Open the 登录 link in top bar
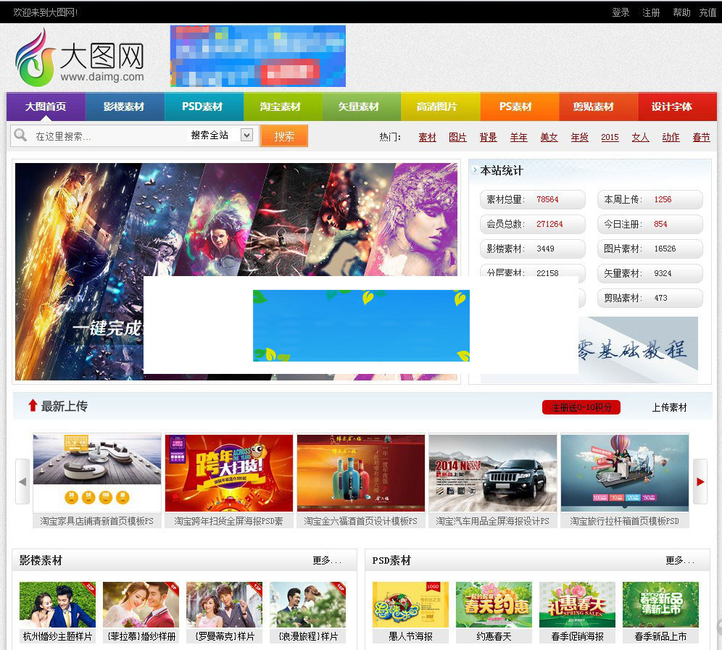The height and width of the screenshot is (650, 722). [621, 12]
